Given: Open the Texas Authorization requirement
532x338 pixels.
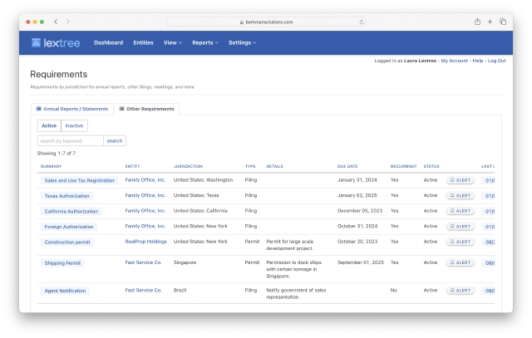Looking at the screenshot, I should coord(66,196).
